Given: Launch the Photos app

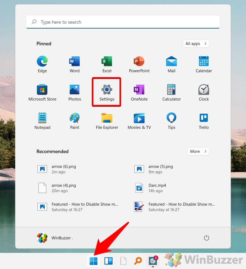Looking at the screenshot, I should coord(75,92).
